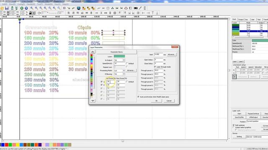The width and height of the screenshot is (268, 150).
Task: Switch to the Doc tab
Action: pos(247,20)
